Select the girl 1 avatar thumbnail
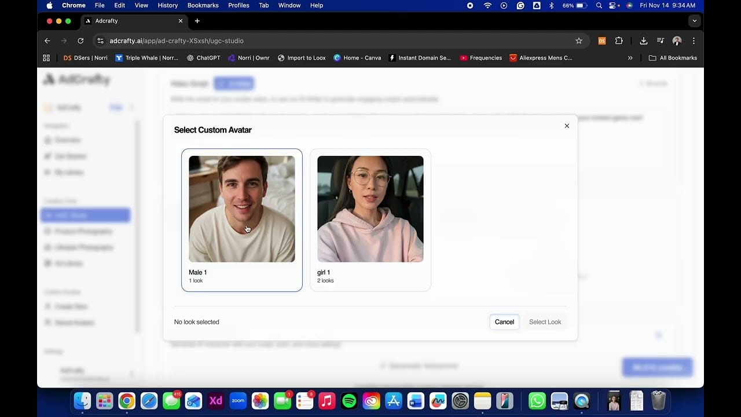The width and height of the screenshot is (741, 417). click(370, 209)
